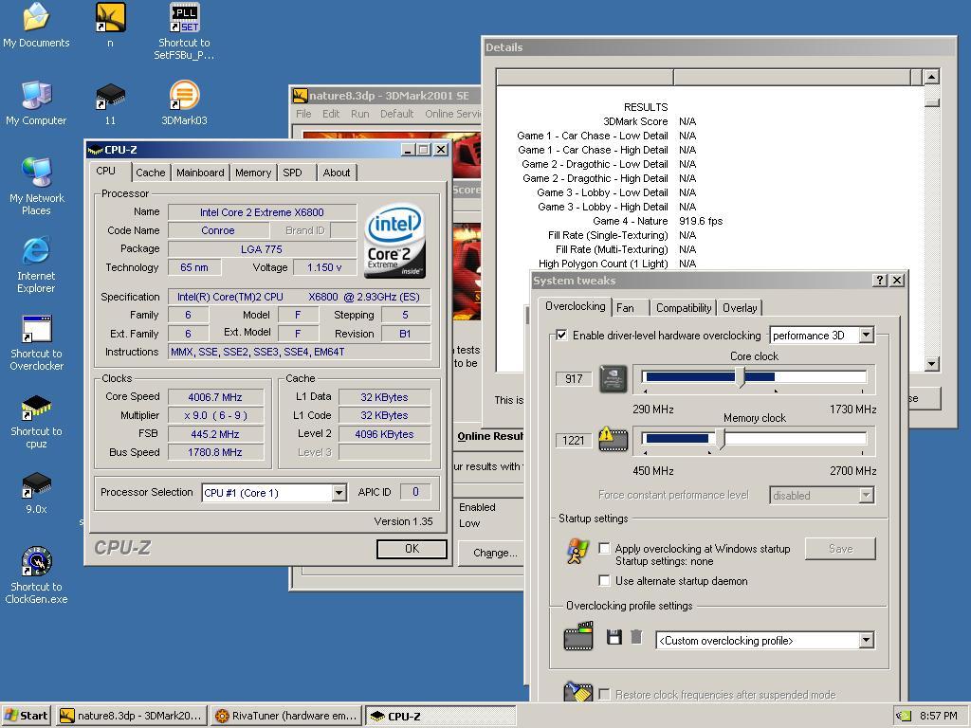Screen dimensions: 971x728
Task: Click the memory clock warning chip icon
Action: click(614, 439)
